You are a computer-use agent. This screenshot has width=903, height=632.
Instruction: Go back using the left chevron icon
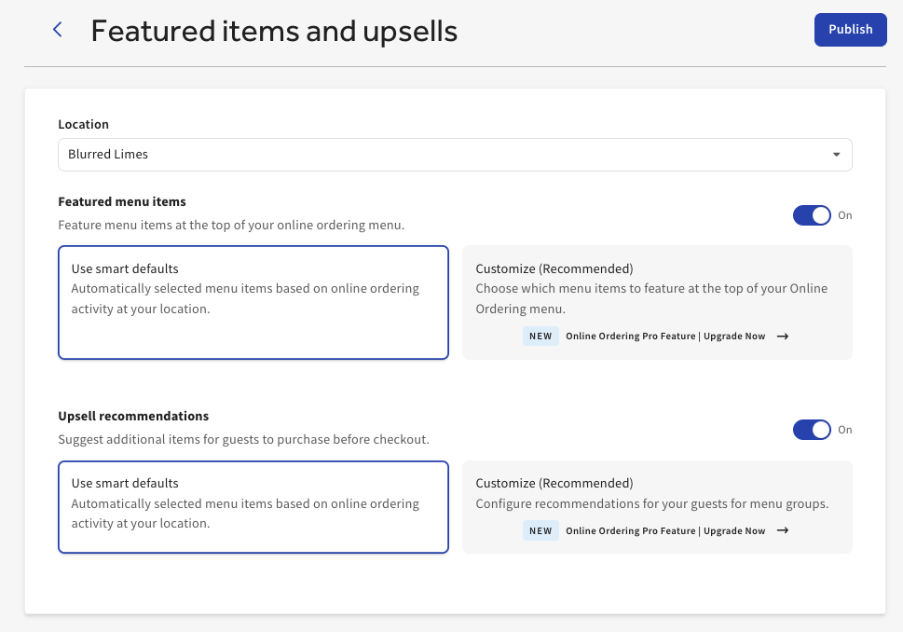point(58,30)
